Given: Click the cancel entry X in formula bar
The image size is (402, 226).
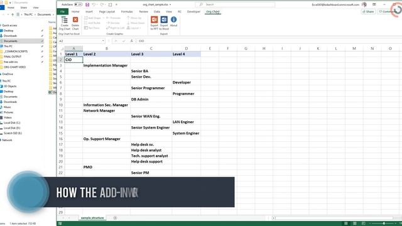Looking at the screenshot, I should coord(116,41).
